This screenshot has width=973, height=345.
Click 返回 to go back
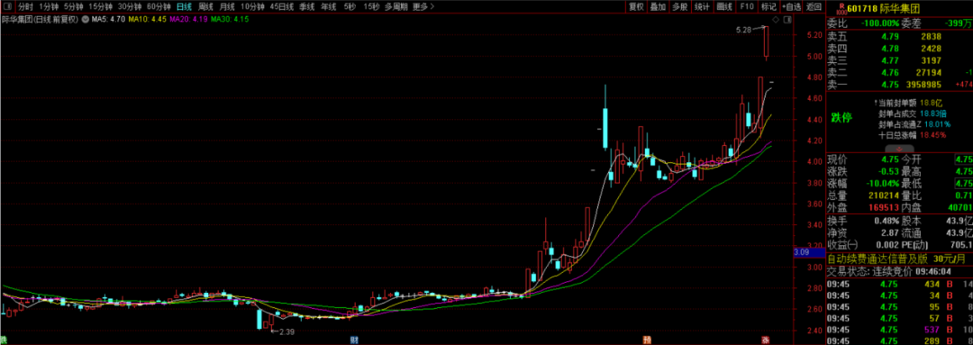(814, 7)
